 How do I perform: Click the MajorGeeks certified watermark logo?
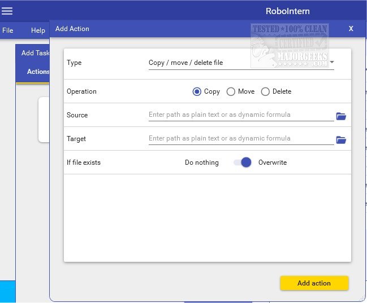[290, 45]
